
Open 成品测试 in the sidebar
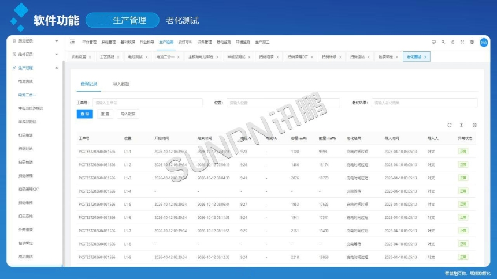(25, 257)
